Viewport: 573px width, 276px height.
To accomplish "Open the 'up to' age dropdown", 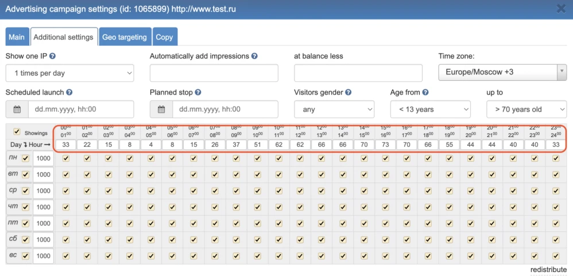I will 526,109.
